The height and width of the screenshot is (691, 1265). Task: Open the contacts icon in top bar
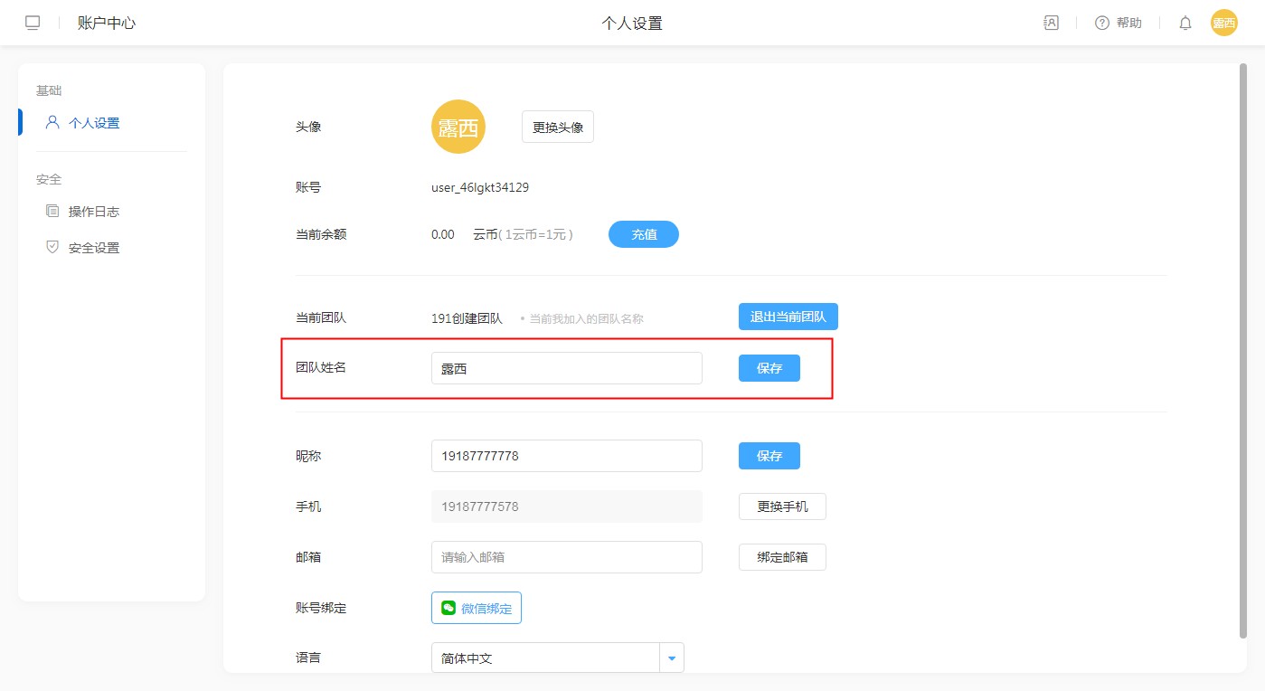1051,24
